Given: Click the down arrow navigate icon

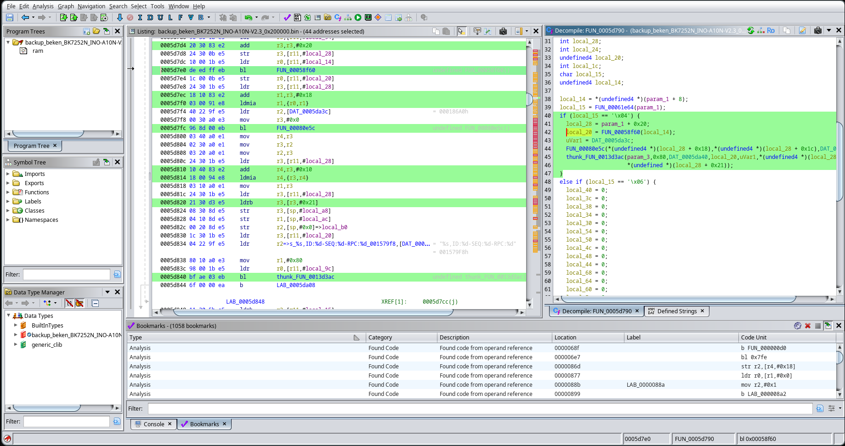Looking at the screenshot, I should 119,17.
